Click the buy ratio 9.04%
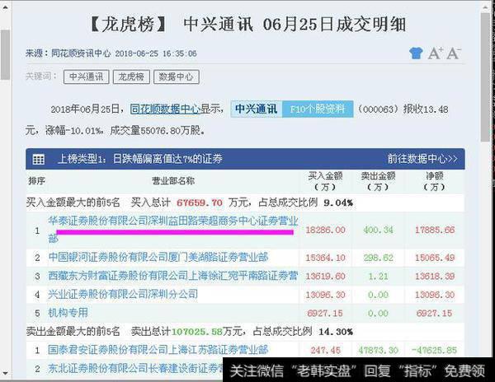The image size is (495, 382). [x=338, y=203]
